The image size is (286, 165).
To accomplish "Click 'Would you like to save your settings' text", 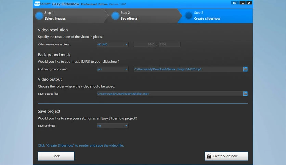I will pos(87,118).
